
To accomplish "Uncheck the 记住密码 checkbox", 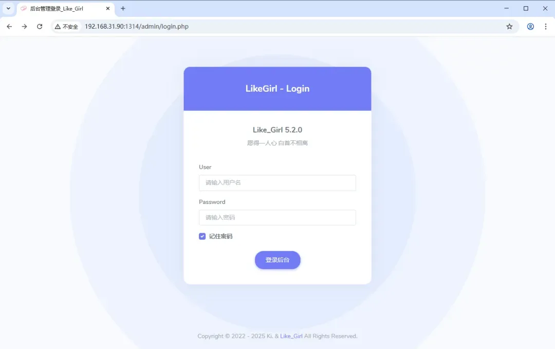I will (202, 236).
